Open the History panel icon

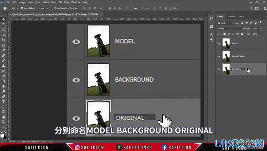[x=211, y=18]
